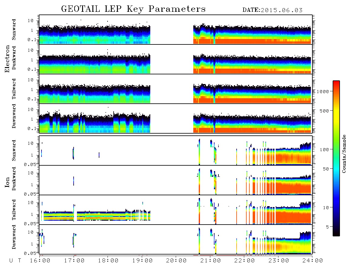Click the Electron Tailward panel label
This screenshot has width=346, height=266.
coord(14,89)
